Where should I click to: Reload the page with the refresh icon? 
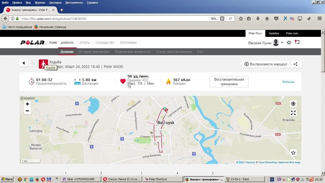230,19
